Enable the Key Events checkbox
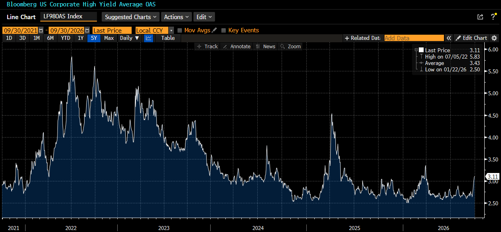The image size is (501, 232). point(224,30)
